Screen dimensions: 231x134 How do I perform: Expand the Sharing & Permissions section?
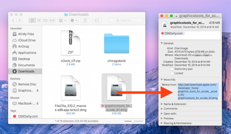(x=162, y=123)
